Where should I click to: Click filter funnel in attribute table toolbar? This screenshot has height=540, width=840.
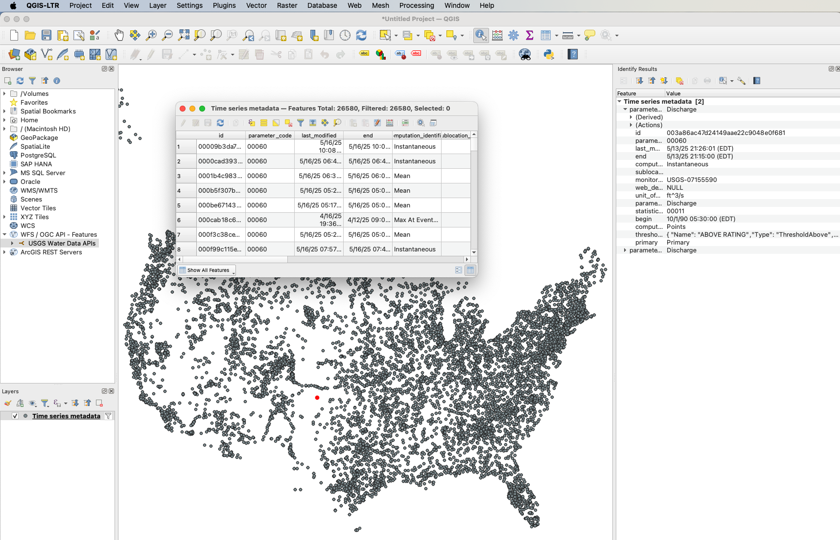[x=301, y=123]
